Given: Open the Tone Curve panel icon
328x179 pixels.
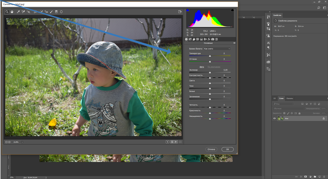Looking at the screenshot, I should click(190, 39).
